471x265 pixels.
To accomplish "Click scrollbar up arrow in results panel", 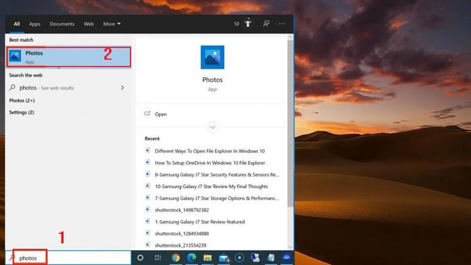I will click(x=290, y=37).
